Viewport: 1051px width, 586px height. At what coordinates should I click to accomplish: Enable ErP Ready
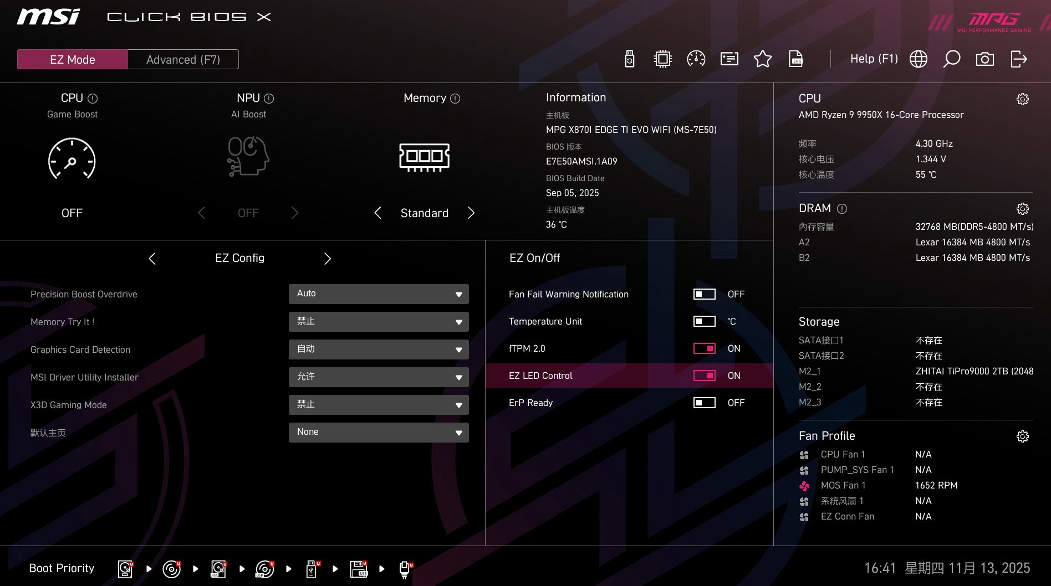704,403
